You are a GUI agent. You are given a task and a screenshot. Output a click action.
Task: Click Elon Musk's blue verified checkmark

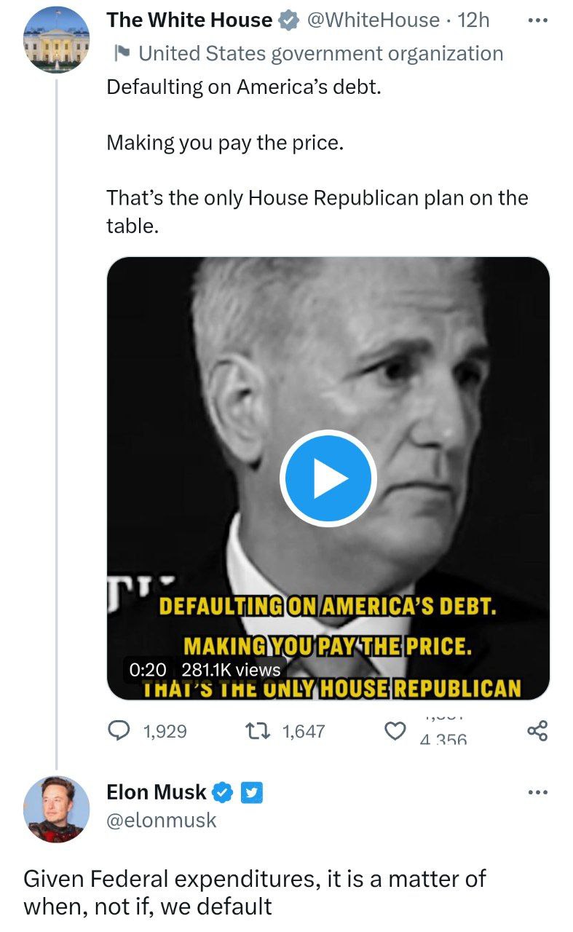pos(224,791)
